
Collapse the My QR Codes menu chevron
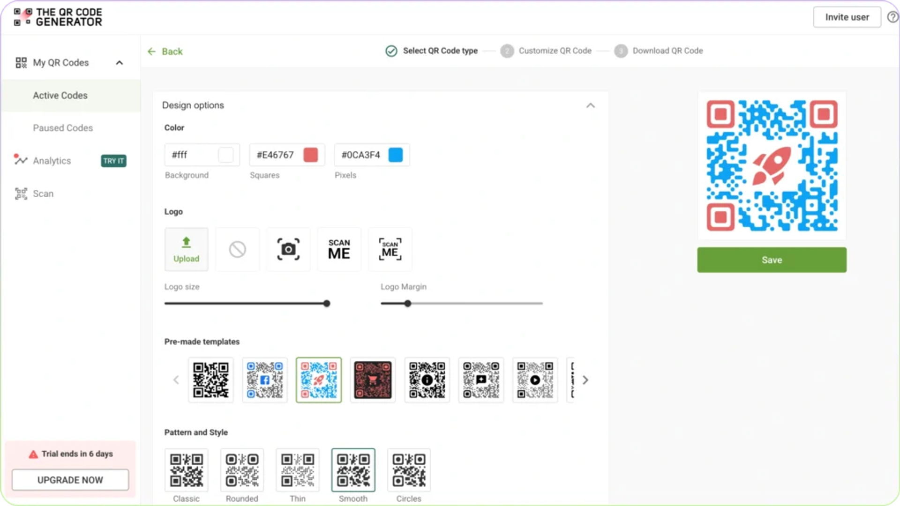[x=120, y=63]
